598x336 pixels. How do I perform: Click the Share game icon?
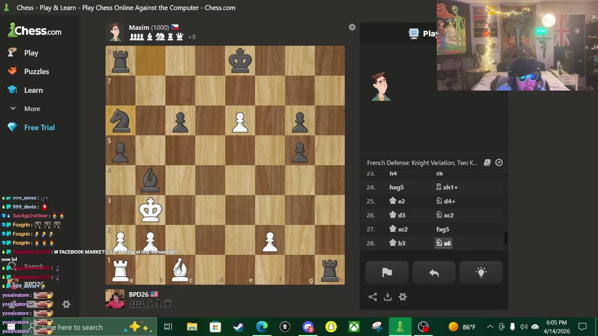click(x=373, y=297)
